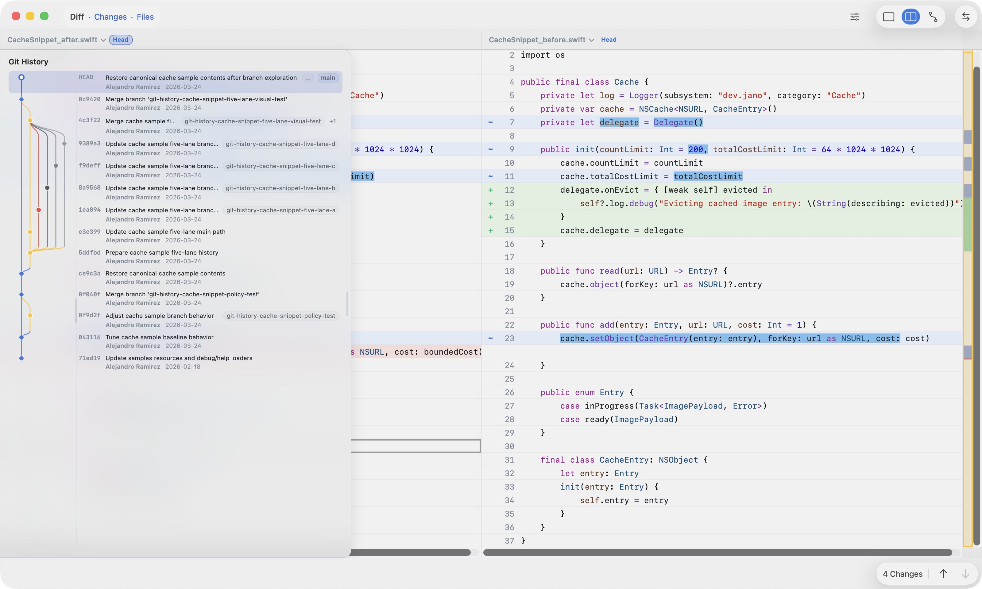
Task: Select the split two-pane diff view icon
Action: point(911,17)
